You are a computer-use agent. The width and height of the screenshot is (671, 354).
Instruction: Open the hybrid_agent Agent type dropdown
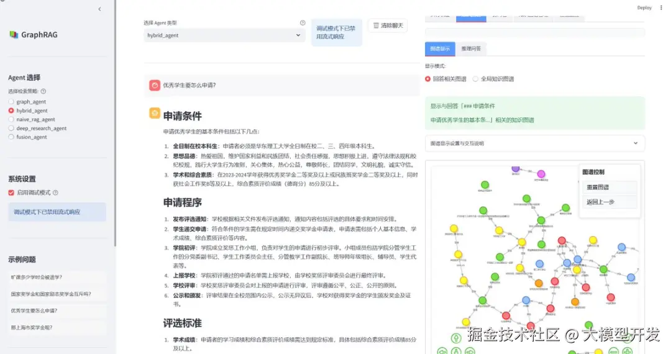(224, 35)
